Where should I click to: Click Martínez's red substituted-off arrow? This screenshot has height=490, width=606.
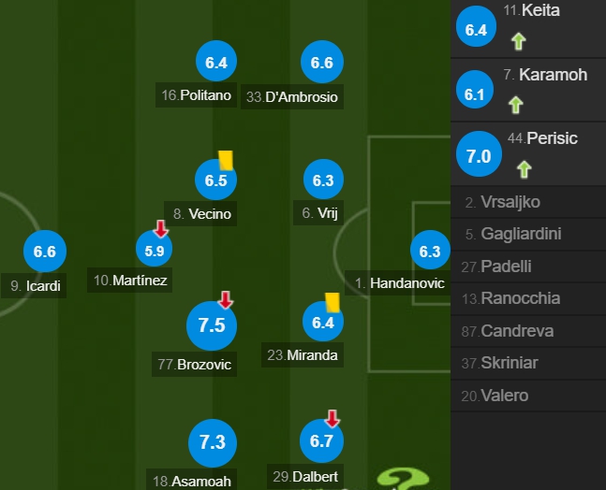(x=161, y=228)
